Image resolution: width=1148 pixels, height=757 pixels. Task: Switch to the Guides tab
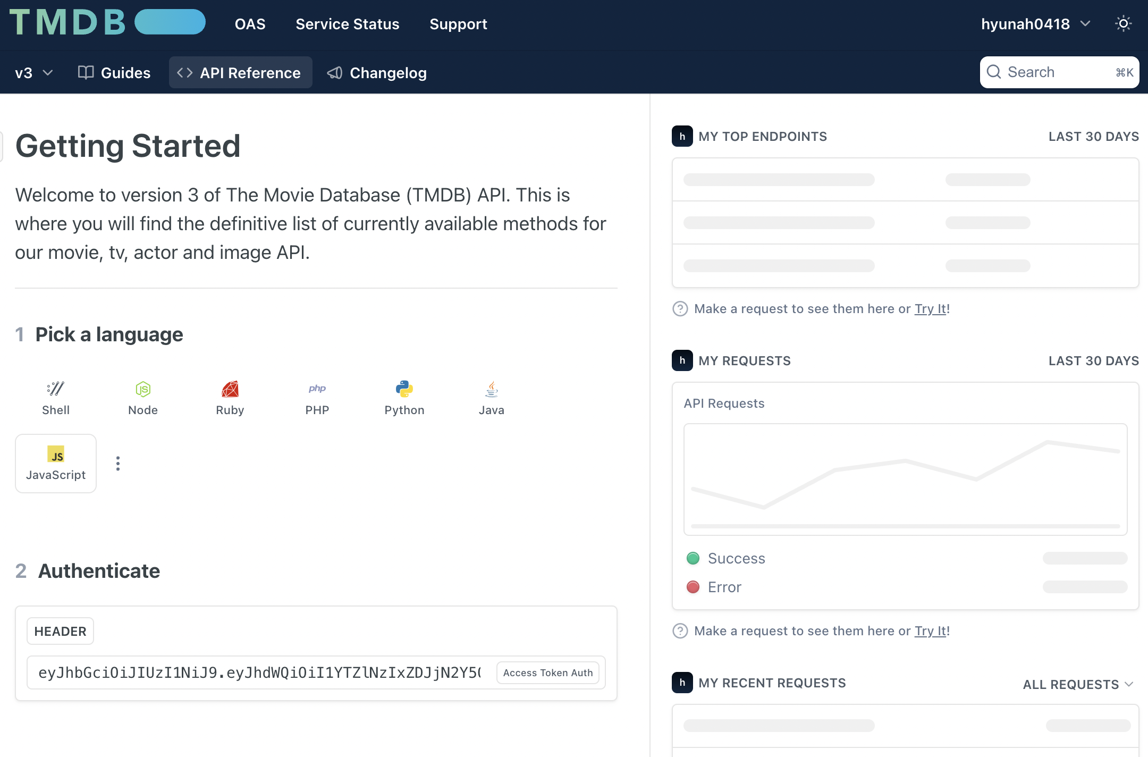[114, 73]
